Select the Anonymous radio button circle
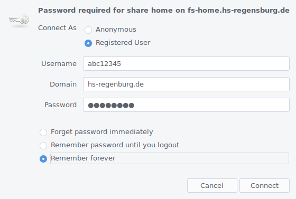This screenshot has width=296, height=199. pos(88,30)
